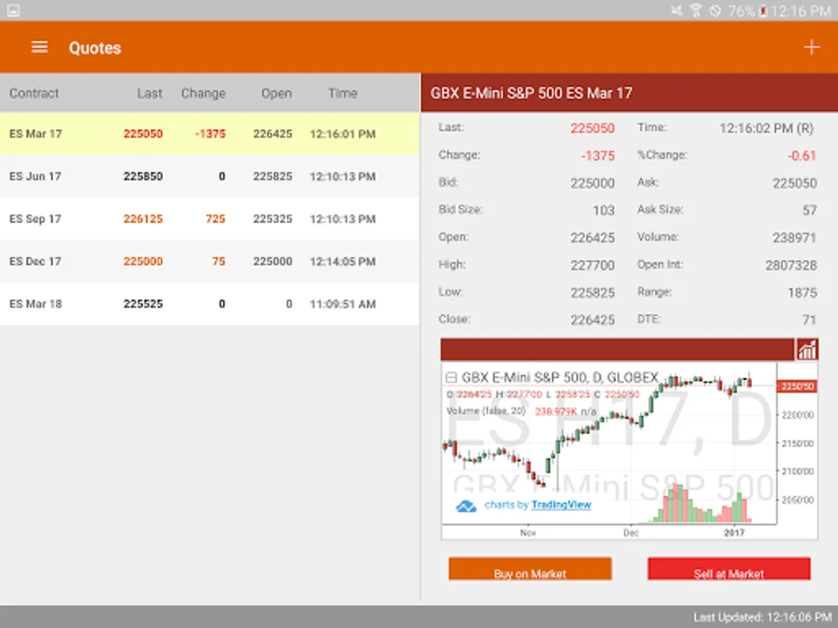Select the ES Sep 17 contract row
The width and height of the screenshot is (838, 628).
coord(209,219)
